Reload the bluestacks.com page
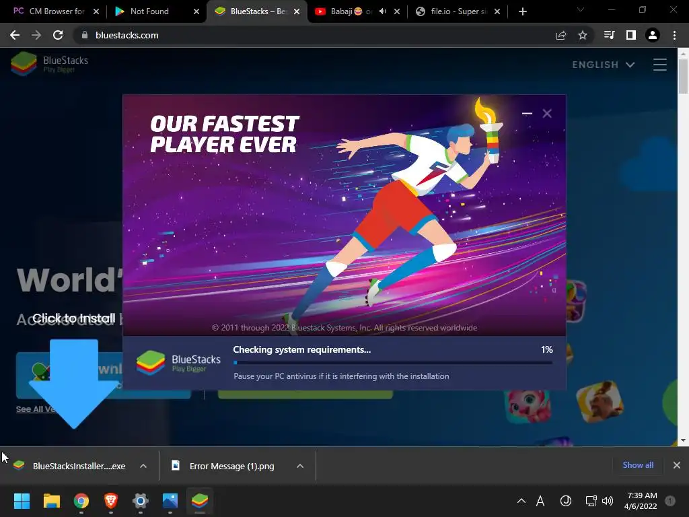Image resolution: width=689 pixels, height=517 pixels. tap(58, 35)
